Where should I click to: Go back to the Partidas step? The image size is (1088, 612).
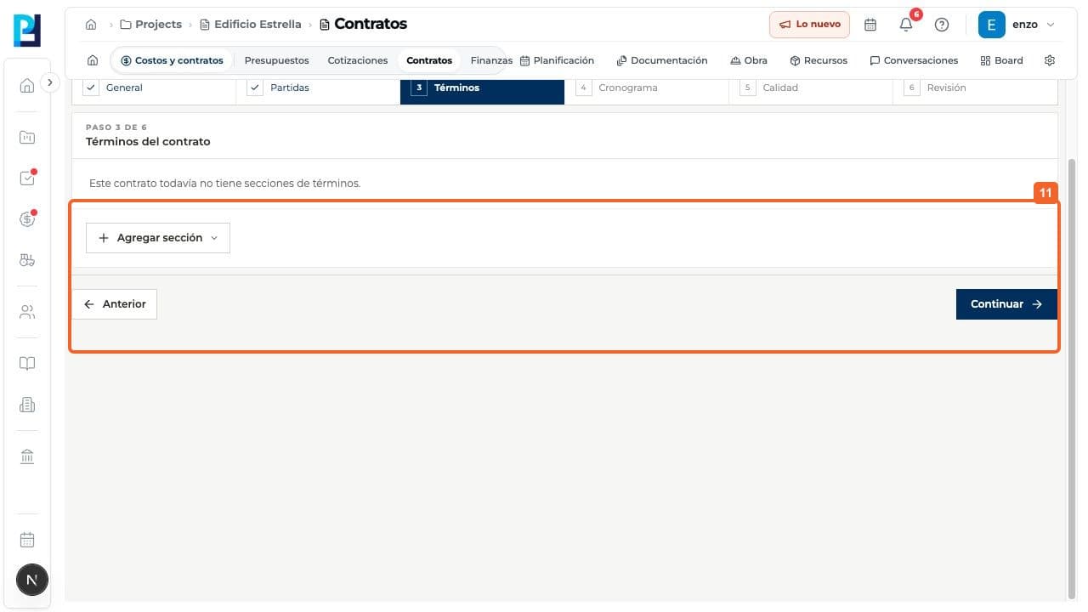318,88
